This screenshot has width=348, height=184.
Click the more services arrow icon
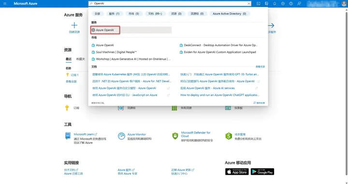click(x=271, y=26)
